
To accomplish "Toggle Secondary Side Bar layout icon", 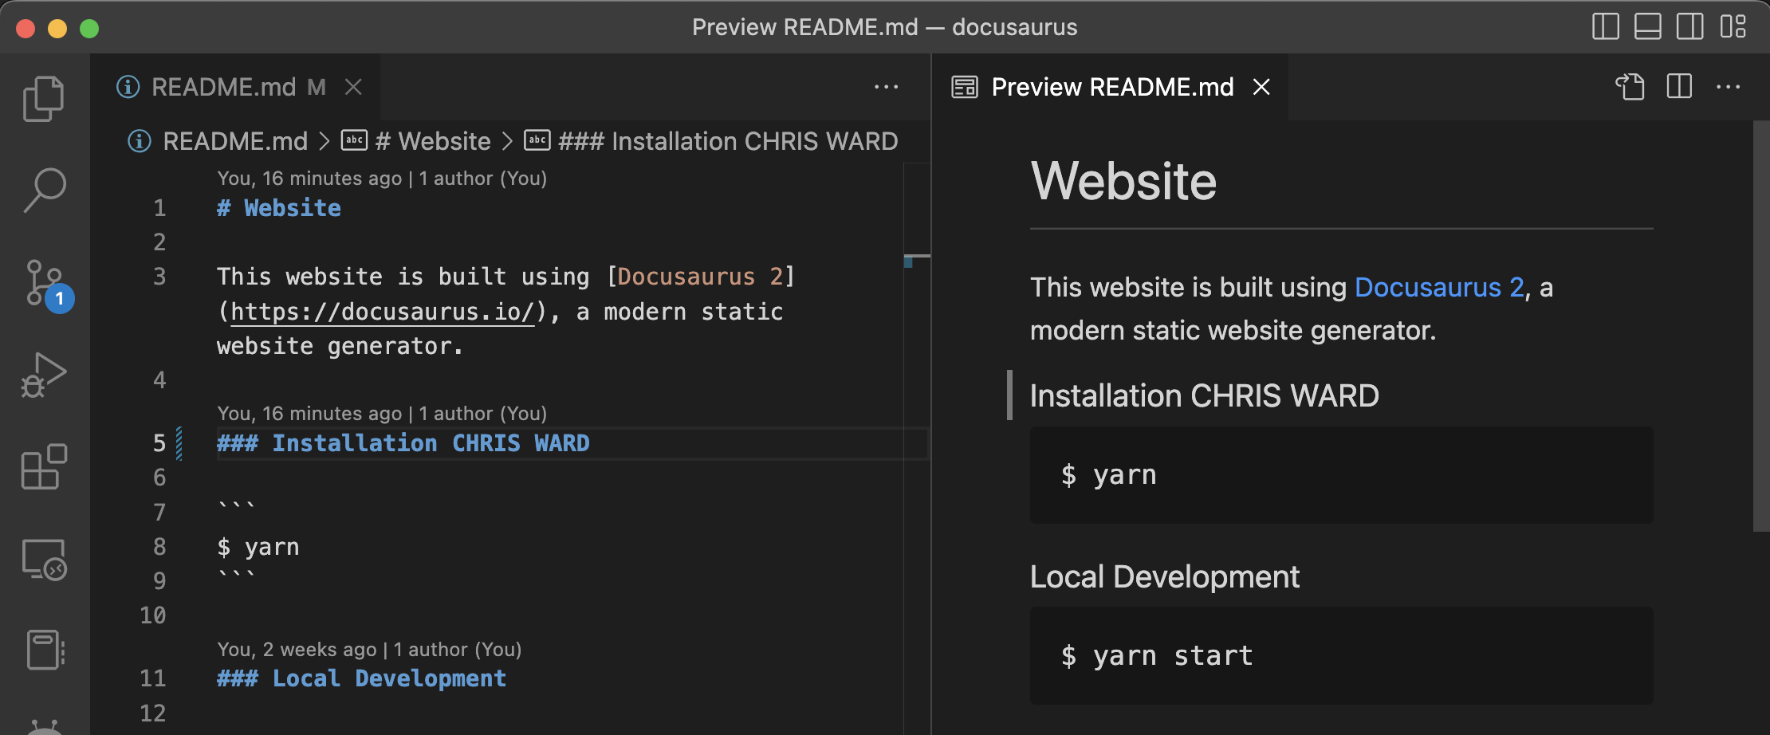I will [x=1690, y=26].
